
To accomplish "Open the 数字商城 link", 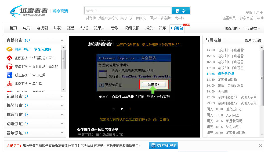I will (246, 18).
